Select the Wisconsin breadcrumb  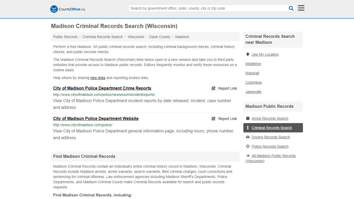(136, 37)
